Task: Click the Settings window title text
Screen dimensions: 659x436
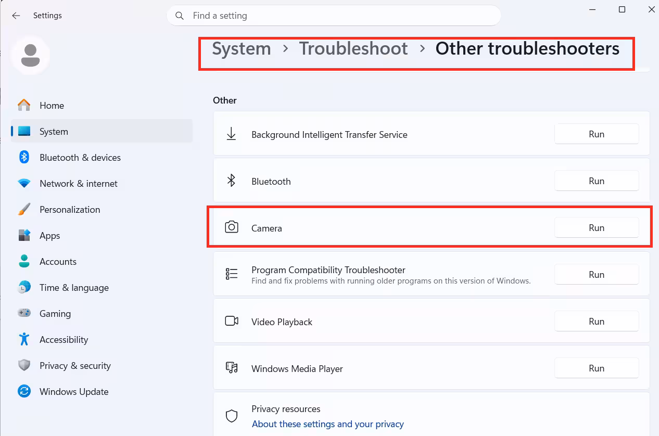Action: (x=47, y=16)
